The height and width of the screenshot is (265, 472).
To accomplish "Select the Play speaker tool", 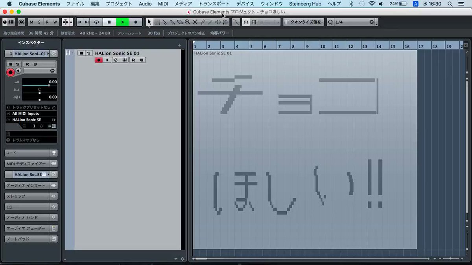I will 218,22.
